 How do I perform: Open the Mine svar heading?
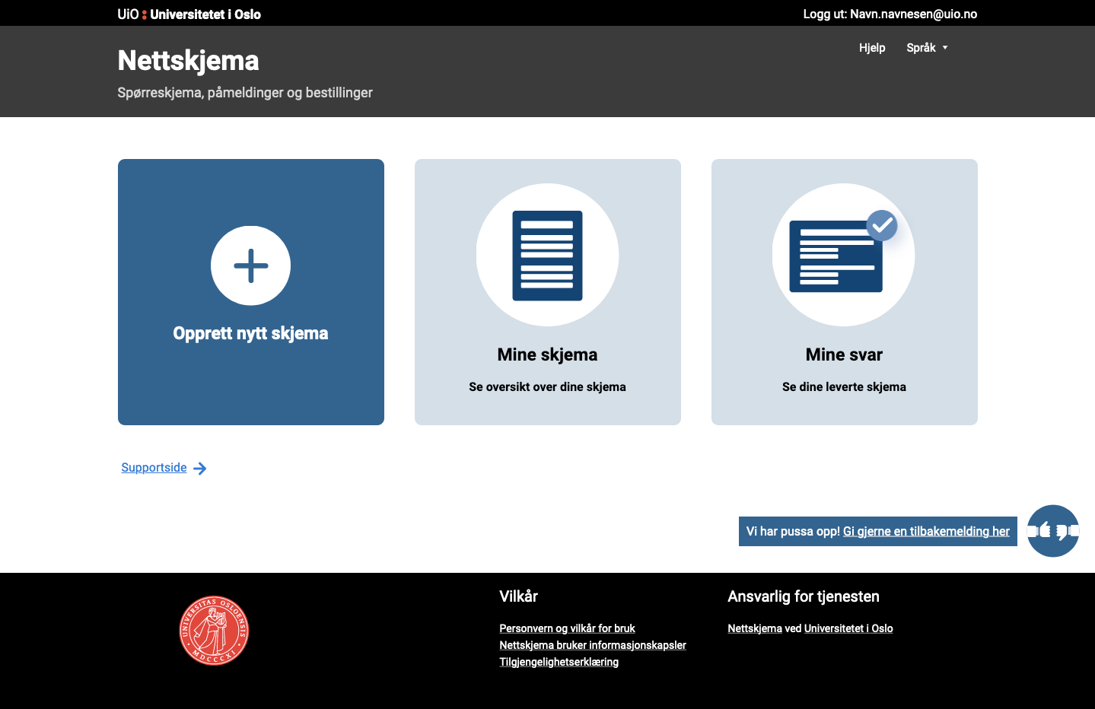click(844, 354)
